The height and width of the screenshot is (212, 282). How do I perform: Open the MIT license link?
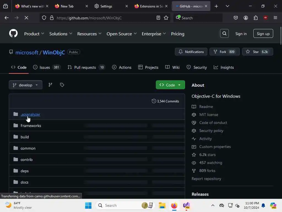pyautogui.click(x=209, y=115)
